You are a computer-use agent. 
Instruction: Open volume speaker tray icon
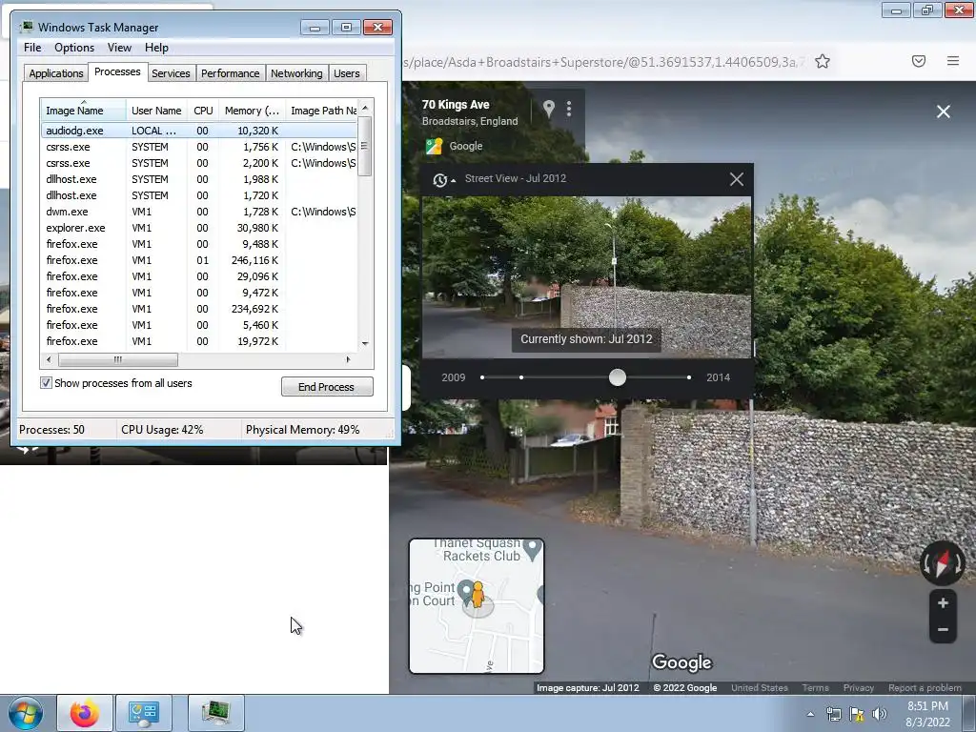[x=880, y=714]
